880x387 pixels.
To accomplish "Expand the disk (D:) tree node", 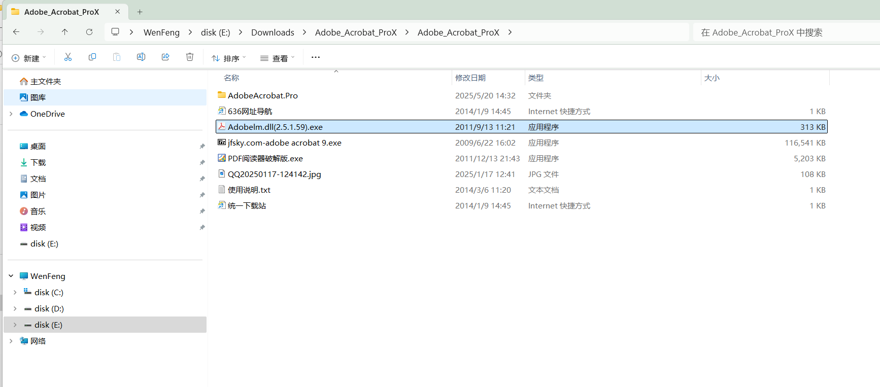I will [x=15, y=308].
